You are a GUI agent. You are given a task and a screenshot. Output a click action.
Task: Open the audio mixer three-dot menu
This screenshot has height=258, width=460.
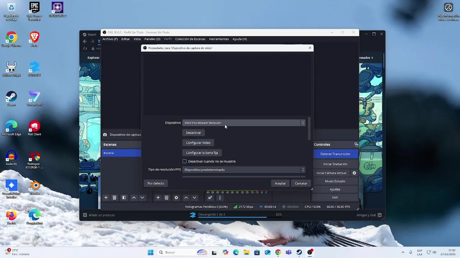(x=220, y=197)
